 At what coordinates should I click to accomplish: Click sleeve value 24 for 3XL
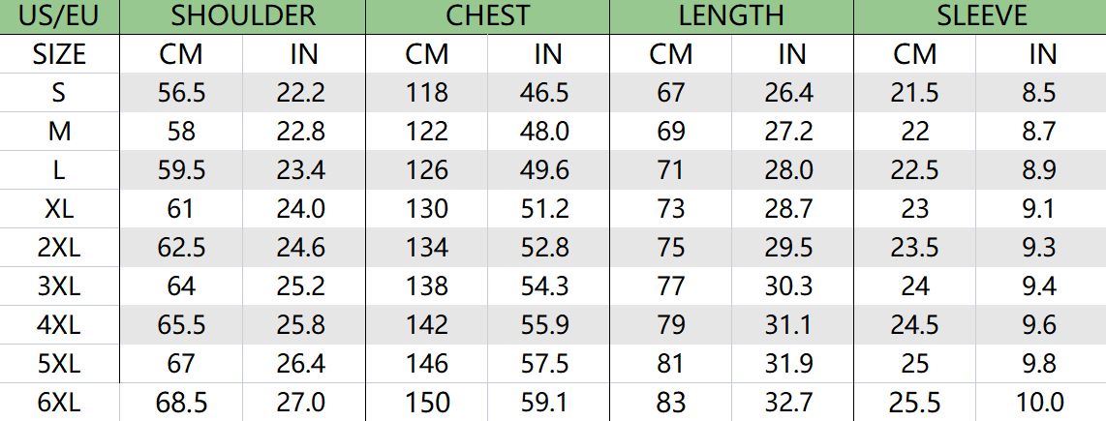click(915, 286)
